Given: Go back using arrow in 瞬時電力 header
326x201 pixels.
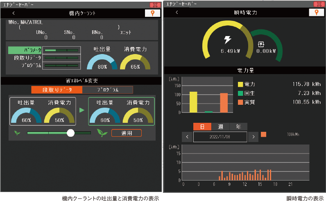Looking at the screenshot, I should pyautogui.click(x=177, y=12).
